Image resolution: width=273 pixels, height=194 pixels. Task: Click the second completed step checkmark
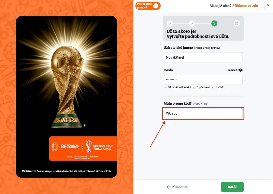pyautogui.click(x=192, y=23)
